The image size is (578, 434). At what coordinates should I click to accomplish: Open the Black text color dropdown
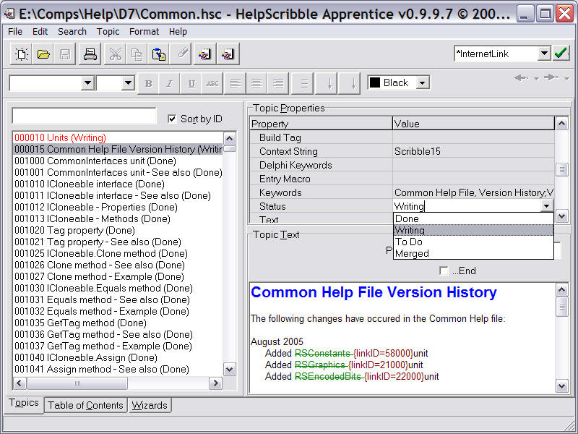[423, 83]
